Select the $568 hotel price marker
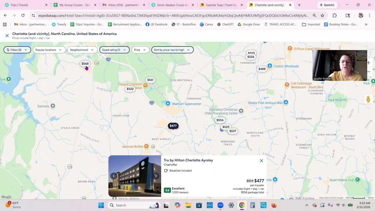 click(85, 64)
